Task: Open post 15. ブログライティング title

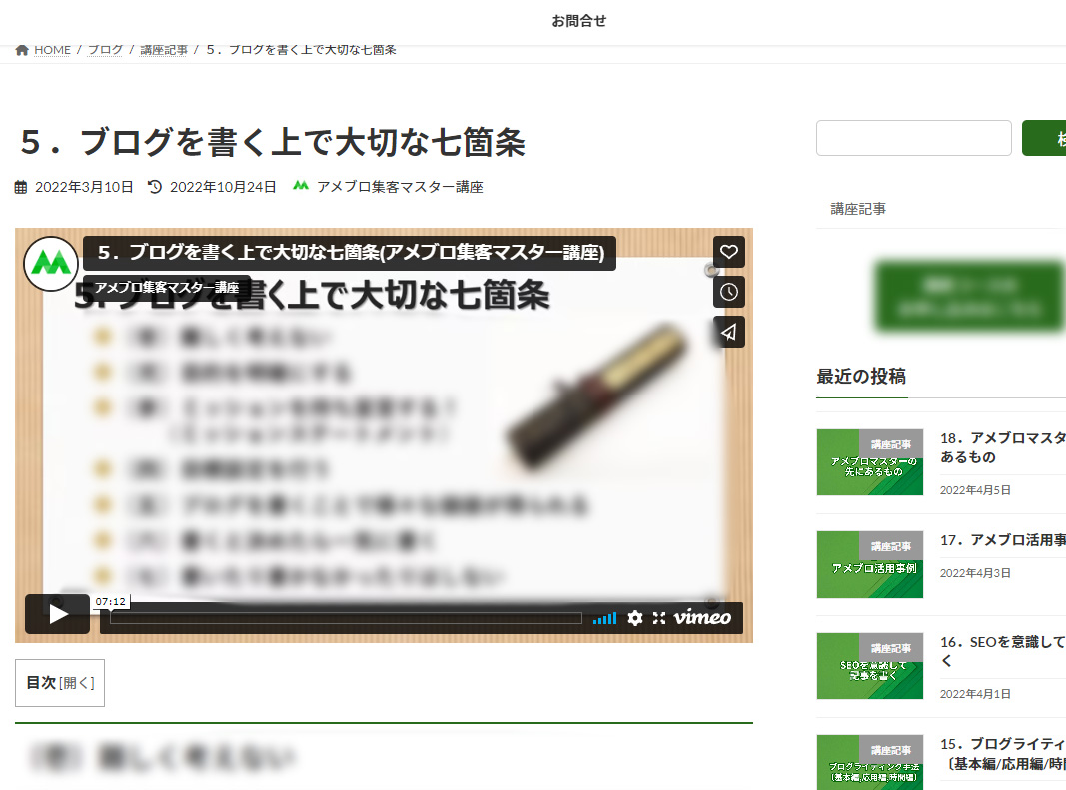Action: click(1003, 753)
